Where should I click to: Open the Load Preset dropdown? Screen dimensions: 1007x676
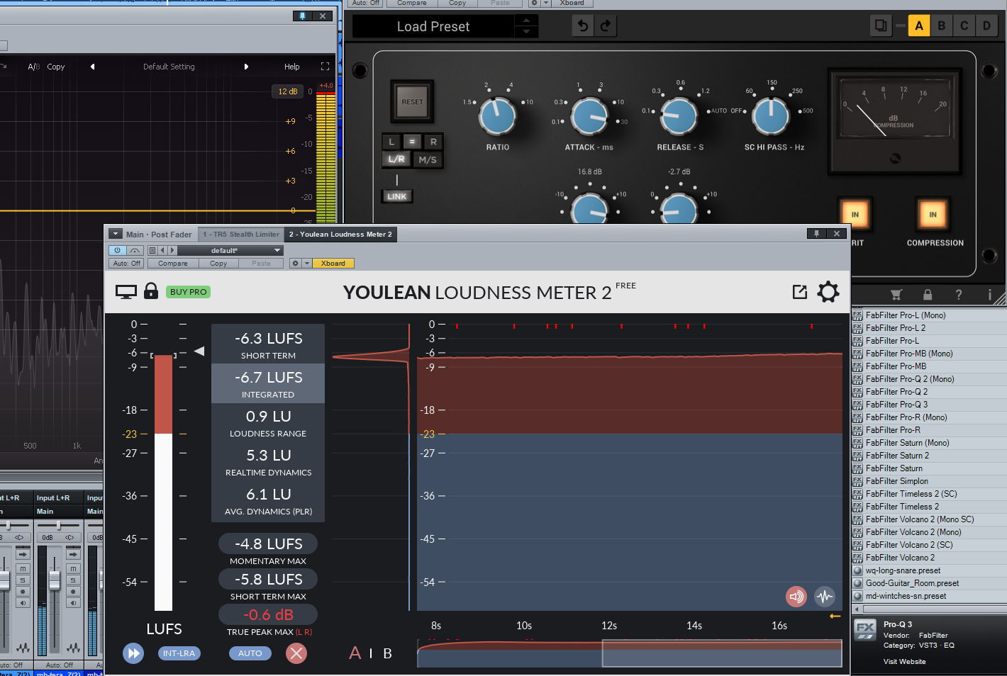click(433, 26)
